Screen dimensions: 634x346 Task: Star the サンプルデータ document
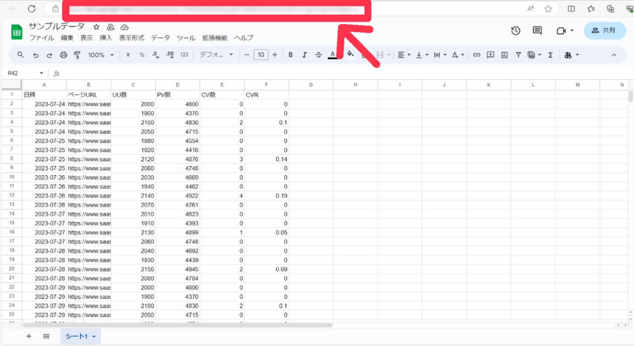coord(97,27)
